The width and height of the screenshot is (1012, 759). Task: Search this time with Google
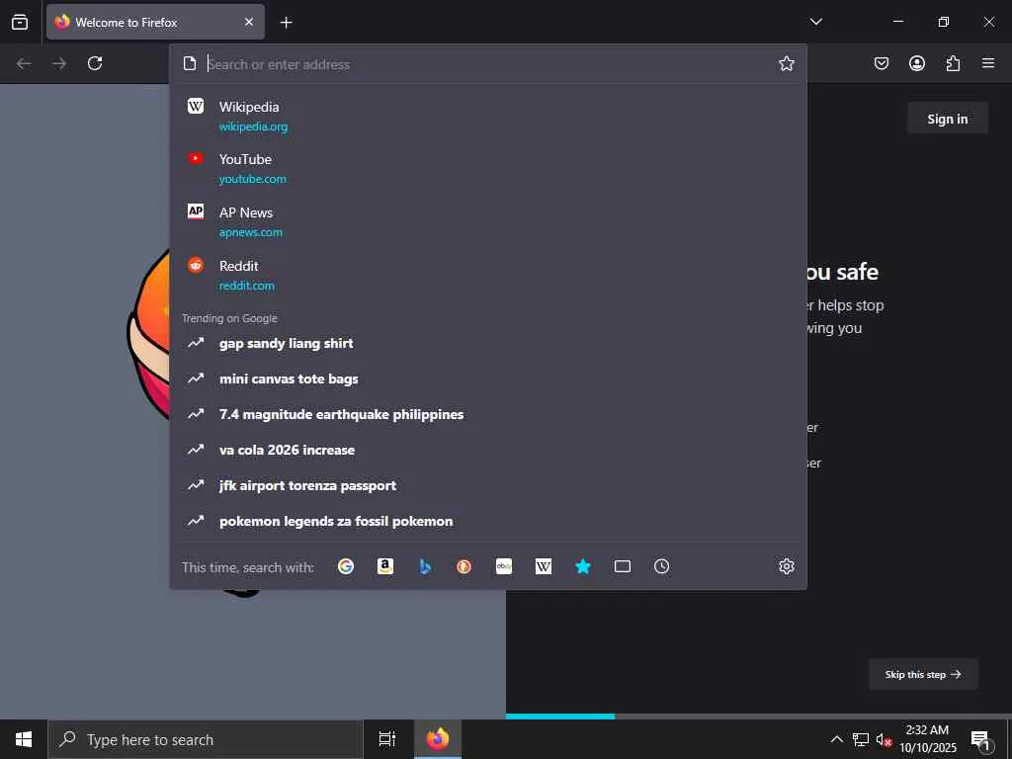click(346, 566)
